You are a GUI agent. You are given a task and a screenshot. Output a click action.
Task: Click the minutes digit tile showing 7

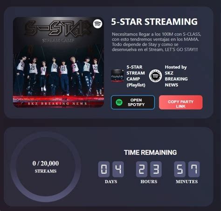(194, 169)
